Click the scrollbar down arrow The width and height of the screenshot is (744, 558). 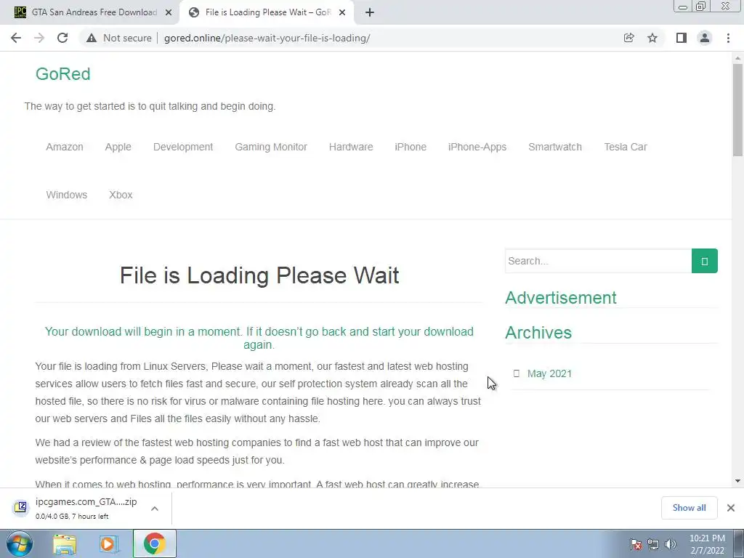pos(737,481)
